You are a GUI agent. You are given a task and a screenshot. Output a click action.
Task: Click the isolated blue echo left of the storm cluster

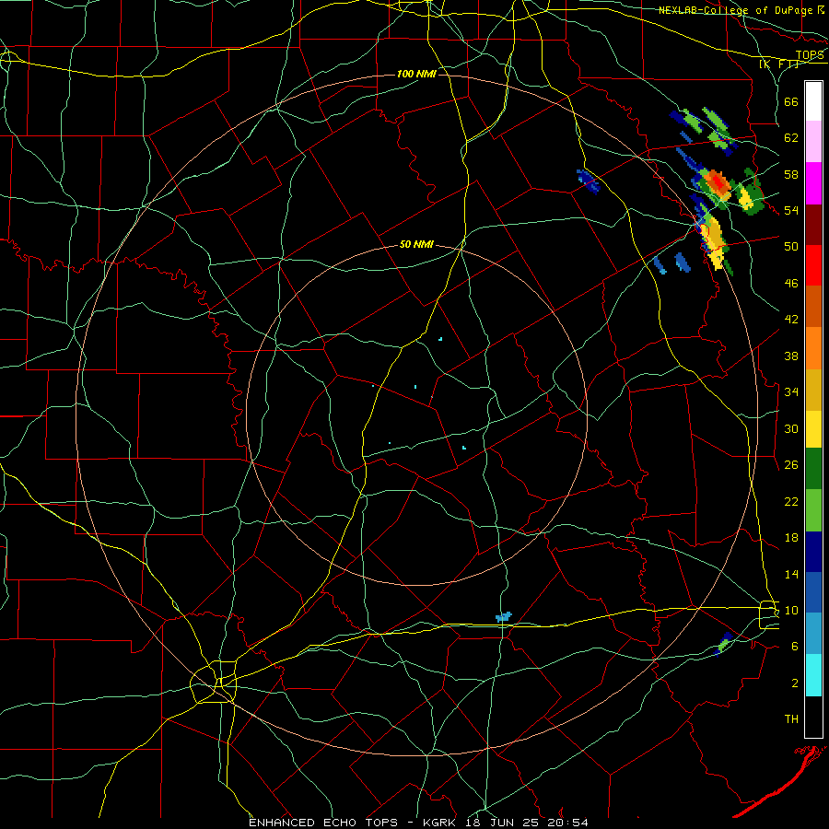588,181
